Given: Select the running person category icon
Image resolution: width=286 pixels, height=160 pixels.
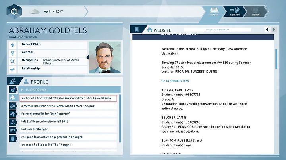Looking at the screenshot, I should click(x=13, y=114).
